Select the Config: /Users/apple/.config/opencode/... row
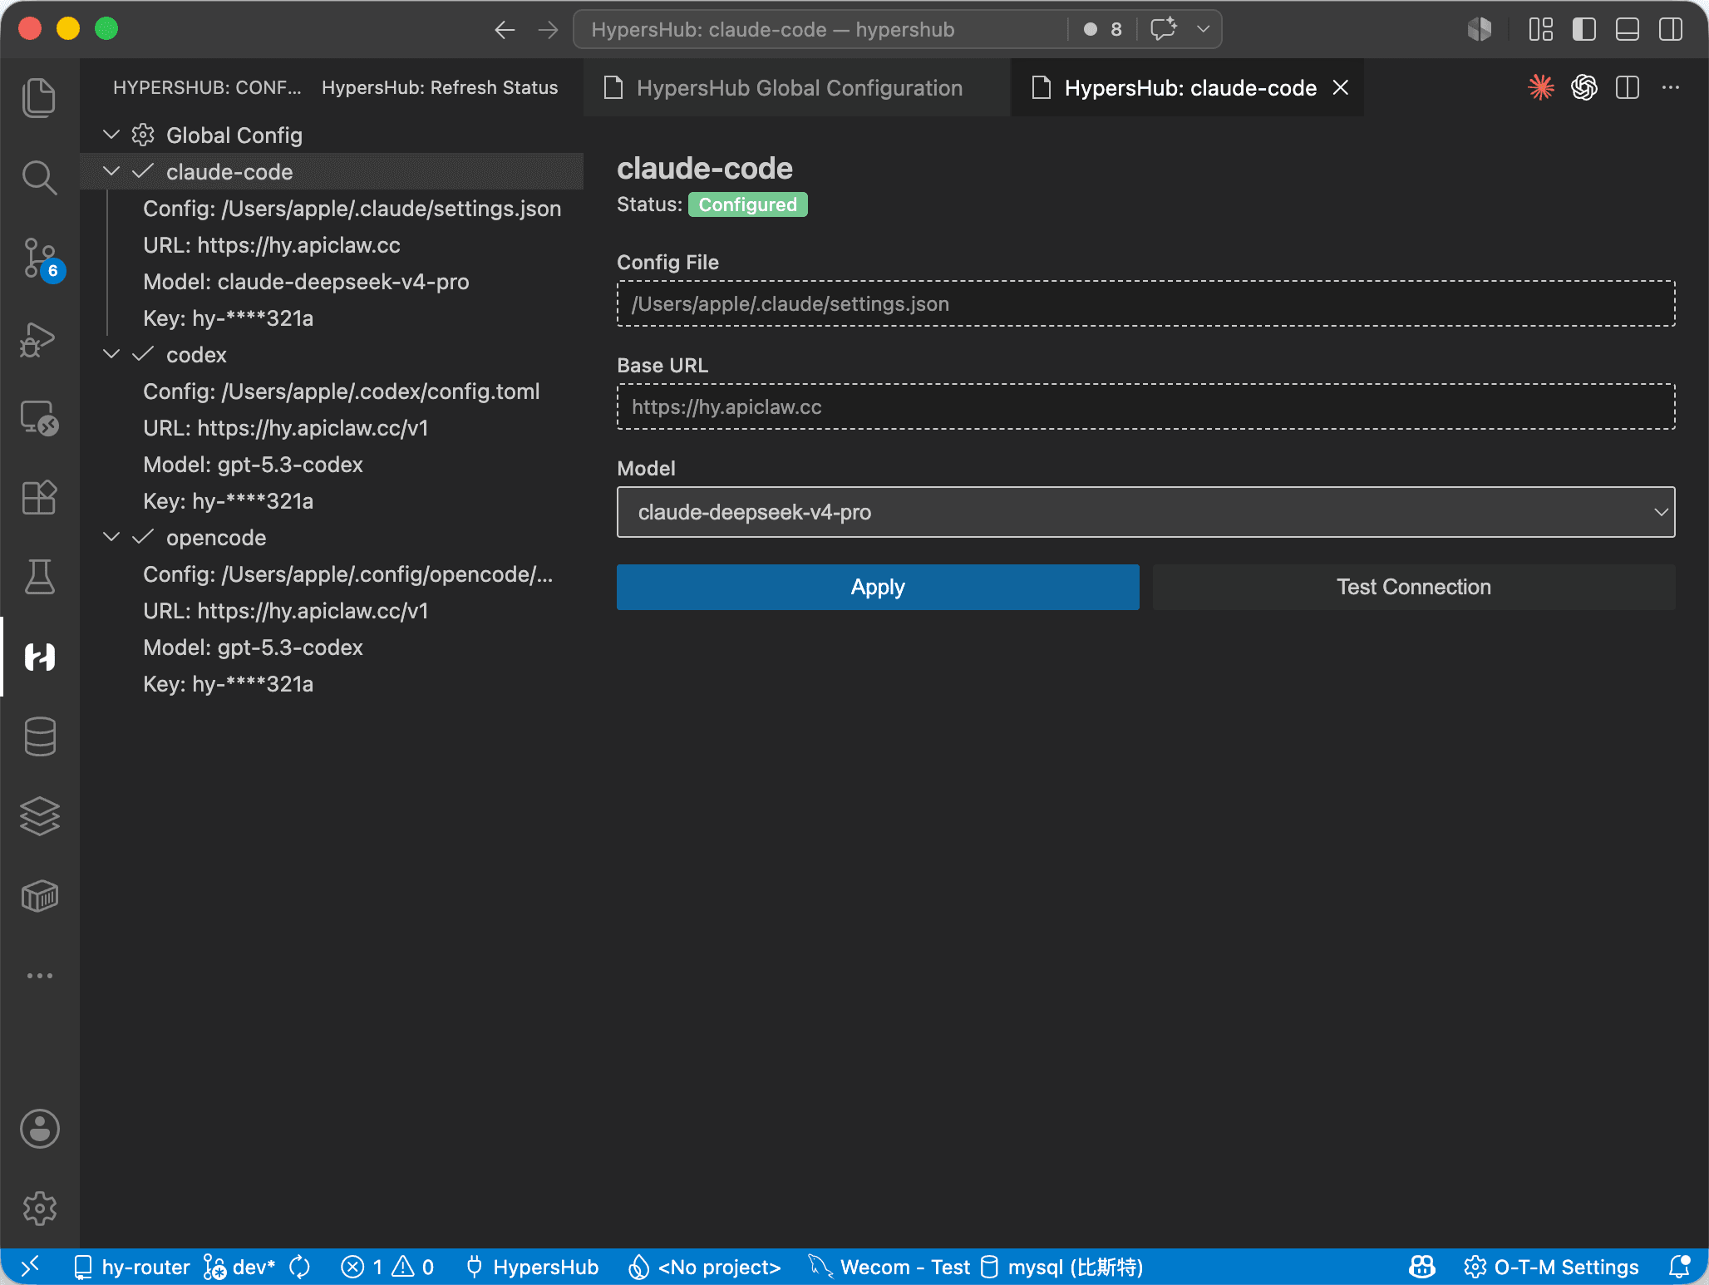 (332, 574)
